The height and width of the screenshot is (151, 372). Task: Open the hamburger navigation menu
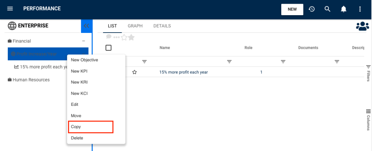tap(10, 9)
